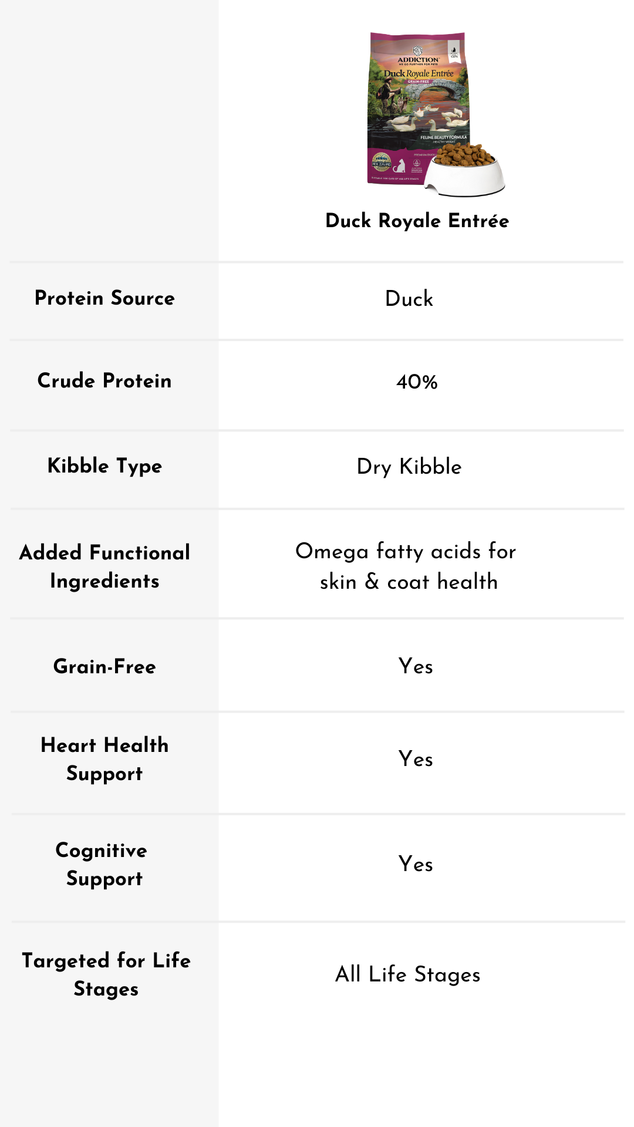
Task: Select the Targeted for Life Stages label
Action: (106, 974)
